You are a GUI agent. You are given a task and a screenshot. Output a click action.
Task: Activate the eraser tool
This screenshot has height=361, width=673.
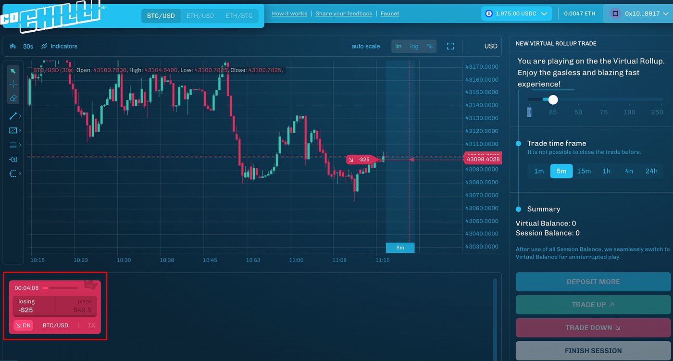(13, 98)
